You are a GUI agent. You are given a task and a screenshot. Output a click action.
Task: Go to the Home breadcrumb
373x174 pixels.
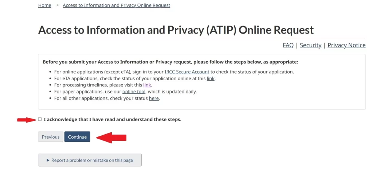point(45,5)
